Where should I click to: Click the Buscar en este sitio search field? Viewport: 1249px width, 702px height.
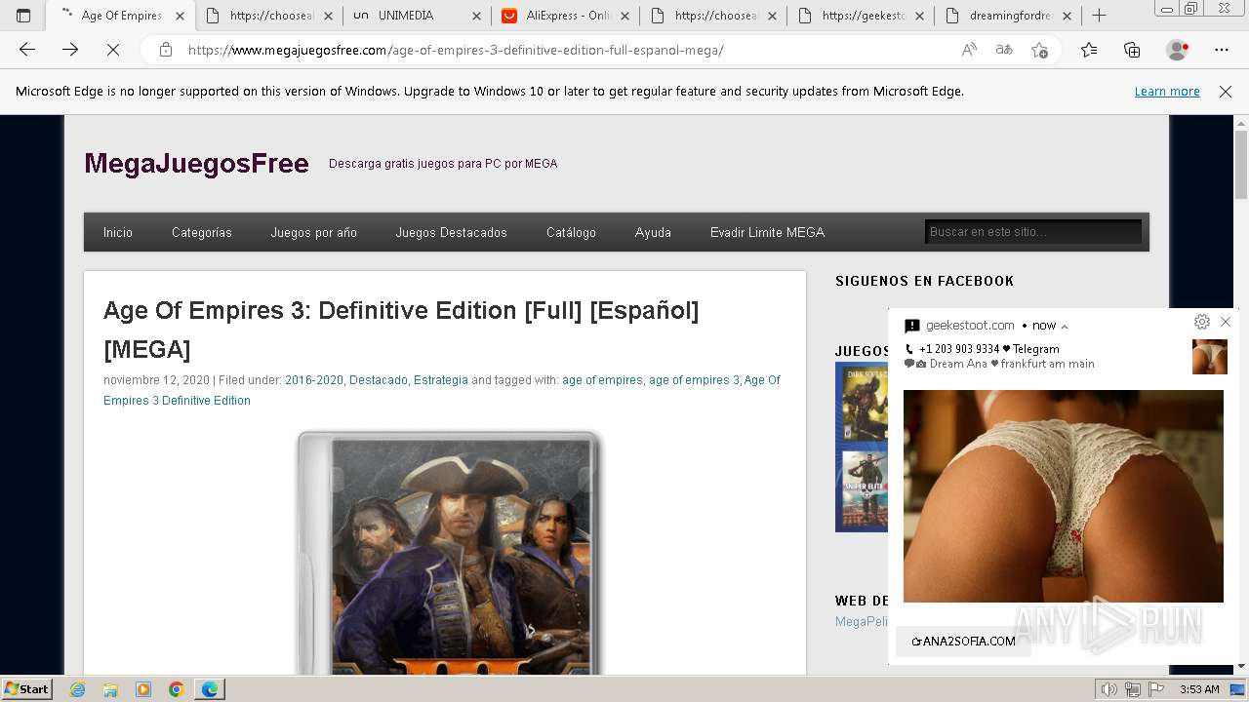coord(1032,232)
